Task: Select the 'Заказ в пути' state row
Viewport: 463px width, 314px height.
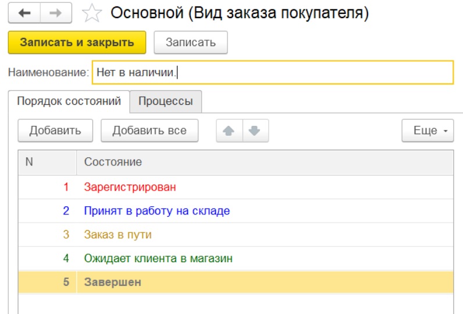Action: [117, 235]
